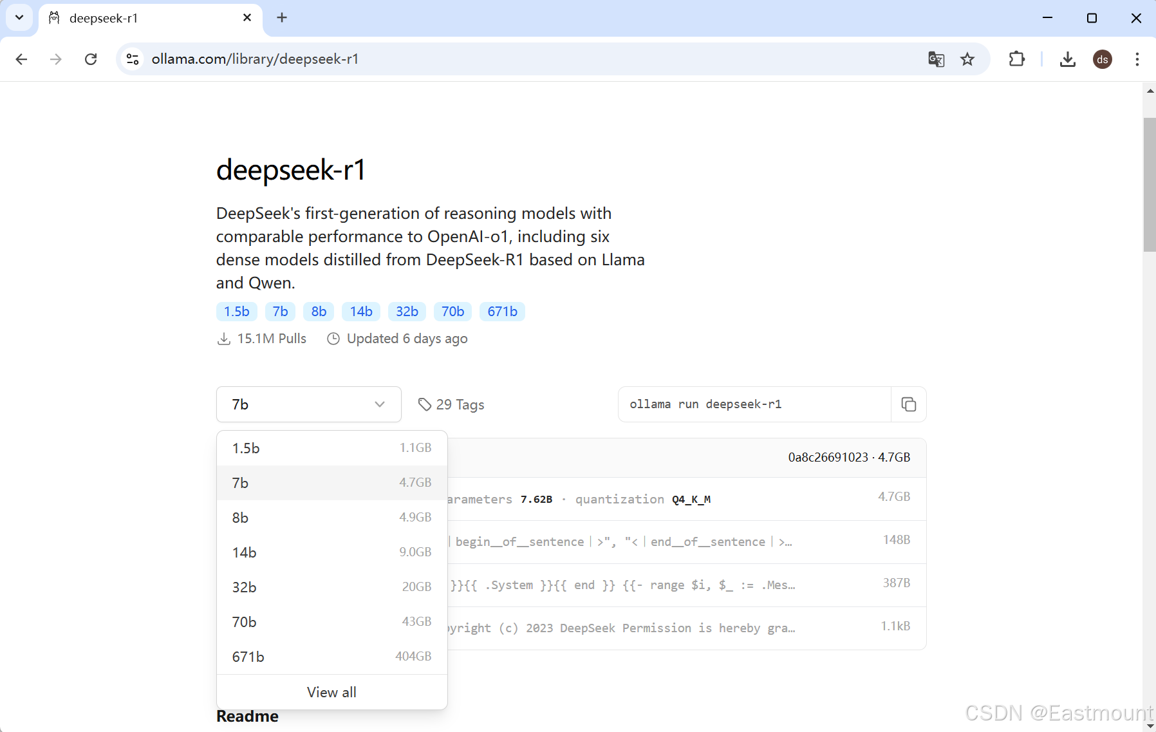Open the 2023 DeepSeek license row
Screen dimensions: 1156x732
pos(687,628)
